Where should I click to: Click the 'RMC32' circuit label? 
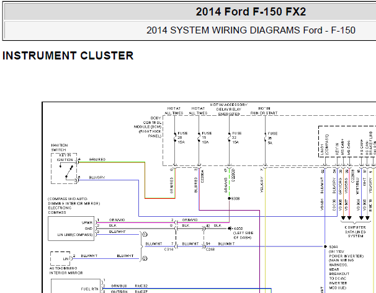click(x=141, y=286)
